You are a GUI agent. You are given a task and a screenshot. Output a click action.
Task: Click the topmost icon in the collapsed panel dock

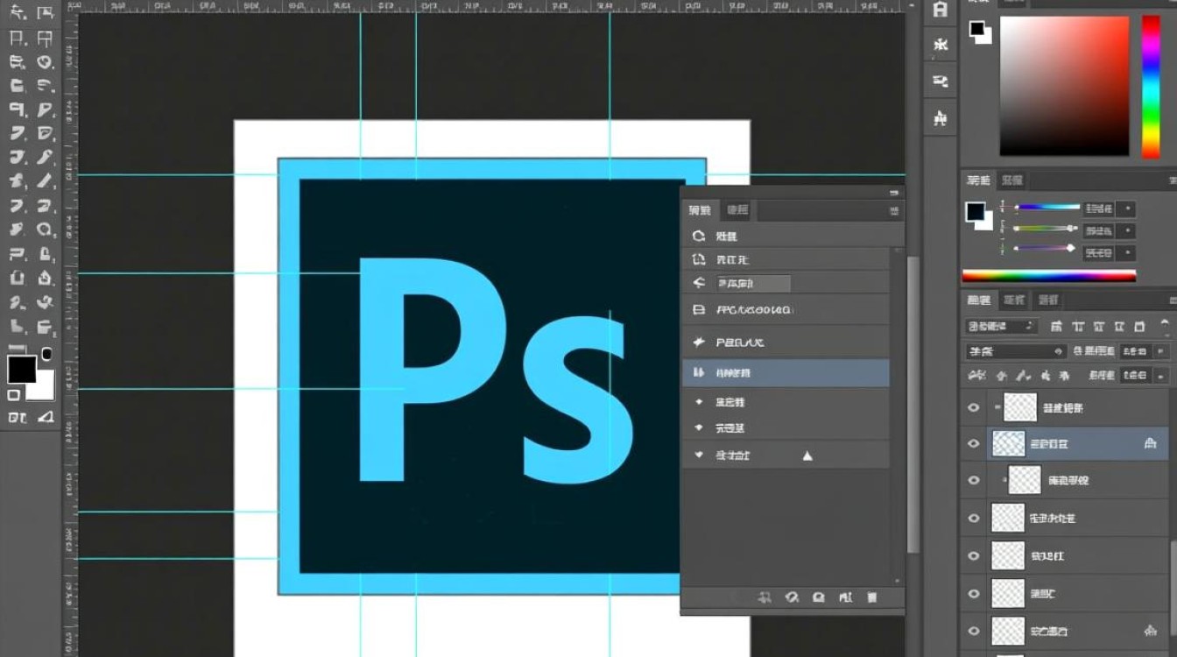[941, 11]
